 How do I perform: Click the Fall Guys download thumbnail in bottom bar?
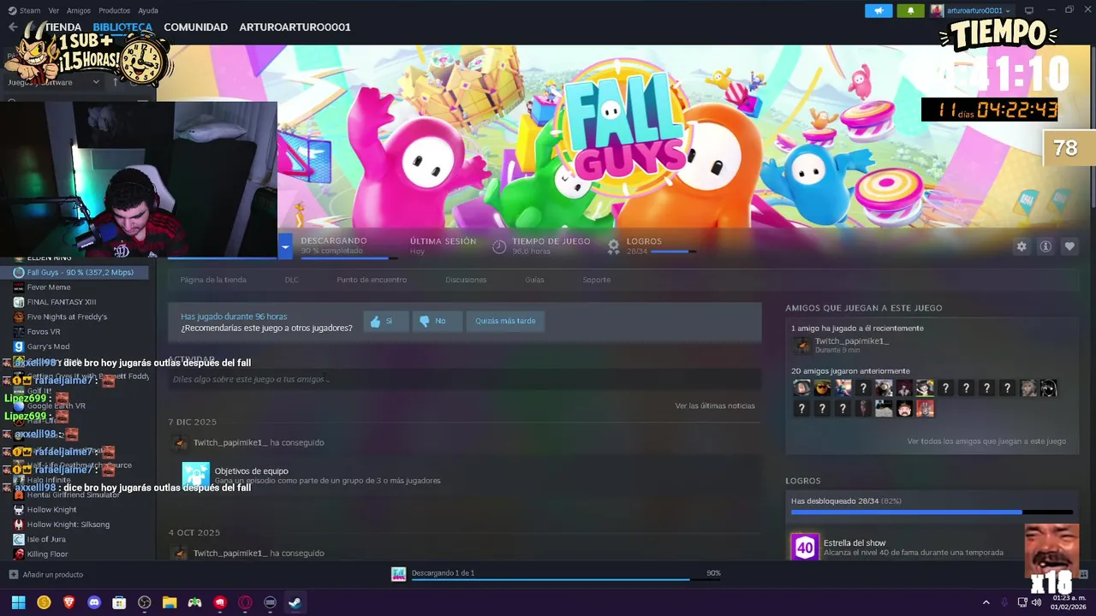pos(398,573)
